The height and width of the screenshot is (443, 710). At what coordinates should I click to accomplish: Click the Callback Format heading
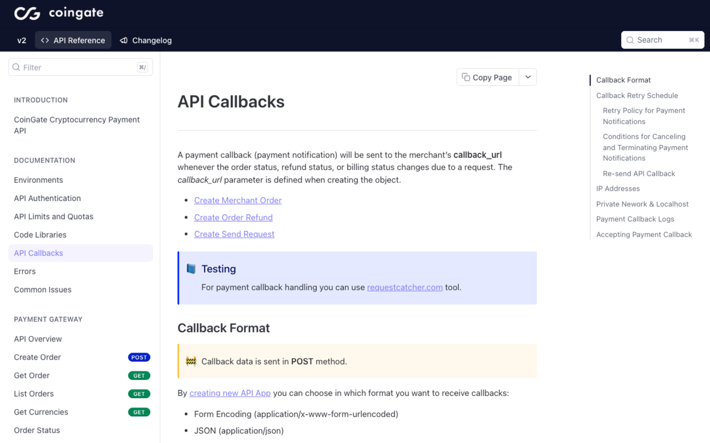[224, 328]
